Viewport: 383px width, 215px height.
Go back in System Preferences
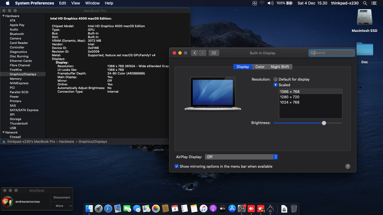point(195,53)
